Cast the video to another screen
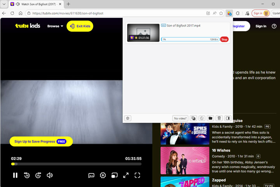Image resolution: width=280 pixels, height=187 pixels. coord(114,175)
